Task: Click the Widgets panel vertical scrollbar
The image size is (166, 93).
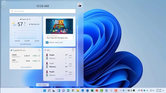Action: click(x=77, y=51)
